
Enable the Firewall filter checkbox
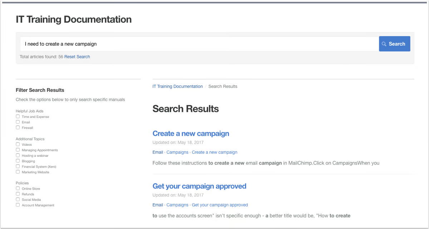point(18,128)
